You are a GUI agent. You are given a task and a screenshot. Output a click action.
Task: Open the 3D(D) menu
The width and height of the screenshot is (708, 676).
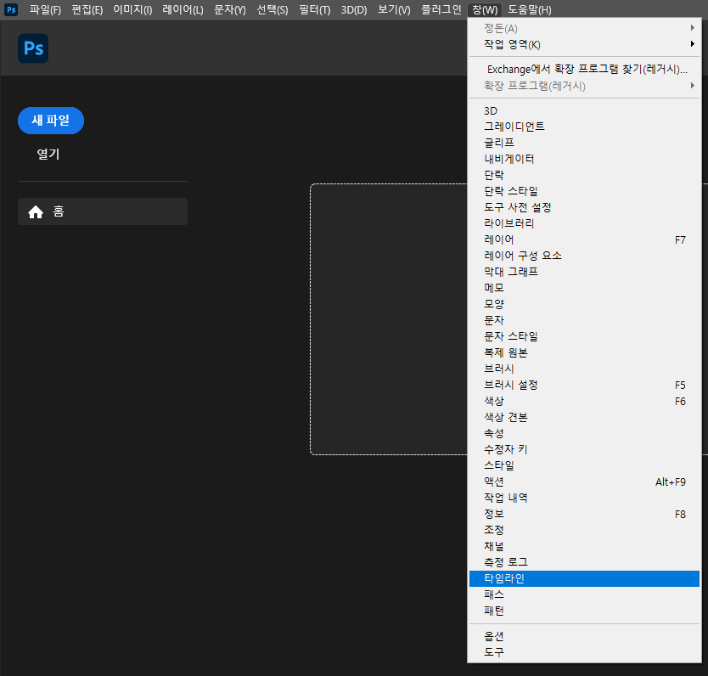tap(354, 9)
